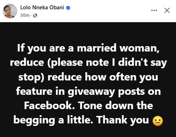
Task: Click the word 'stop)' in the post
Action: point(32,78)
